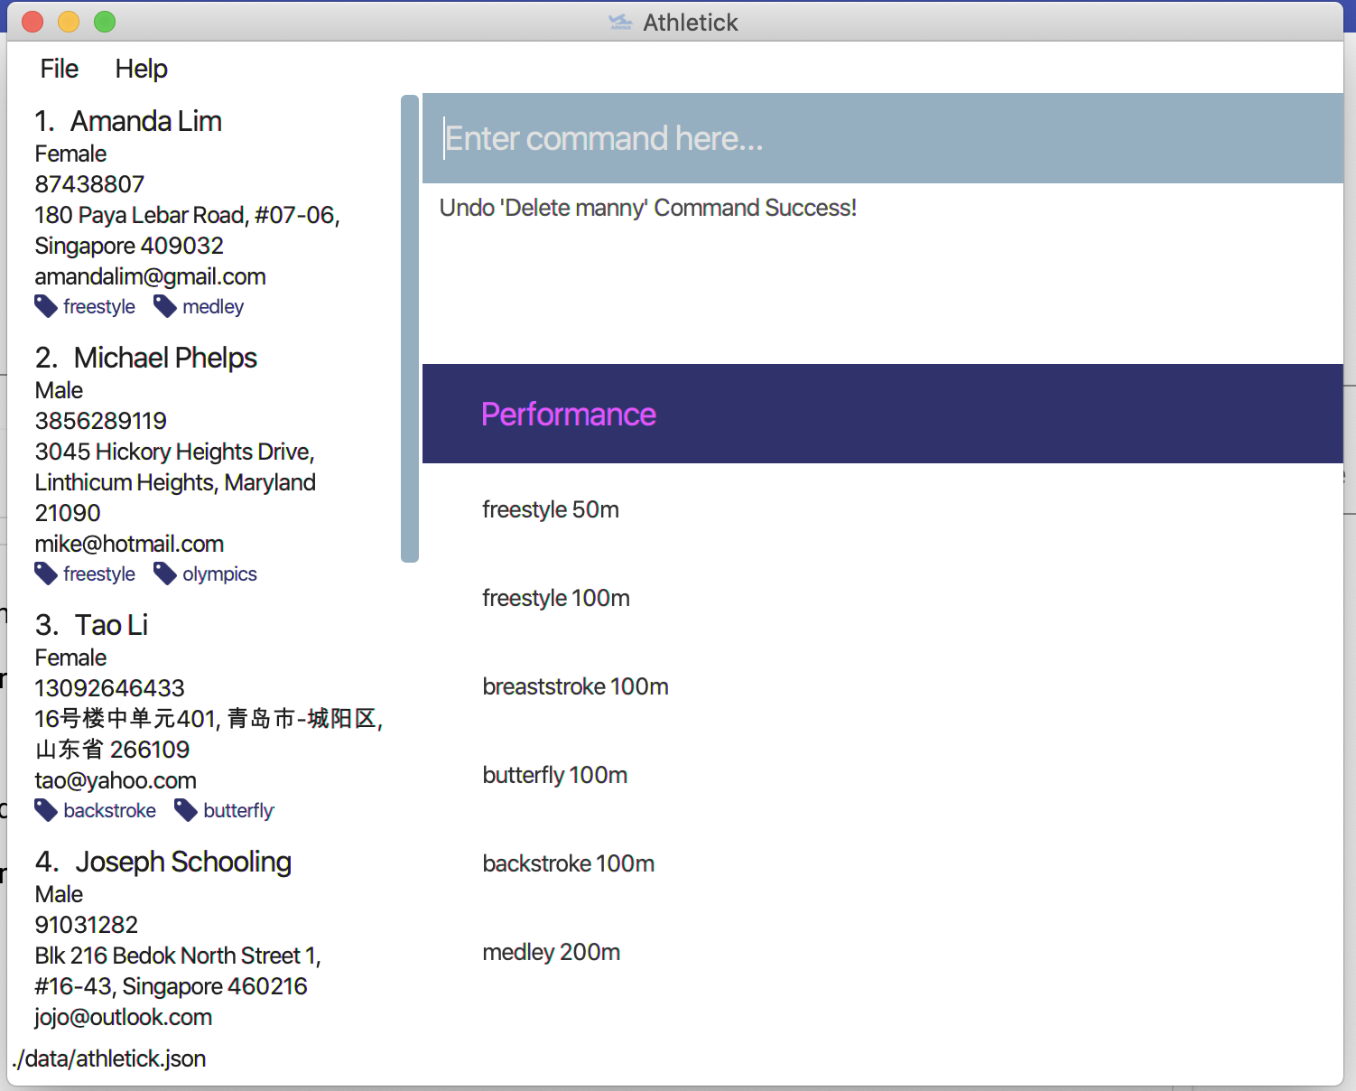Click email jojo@outlook.com
The image size is (1356, 1091).
click(x=124, y=1017)
